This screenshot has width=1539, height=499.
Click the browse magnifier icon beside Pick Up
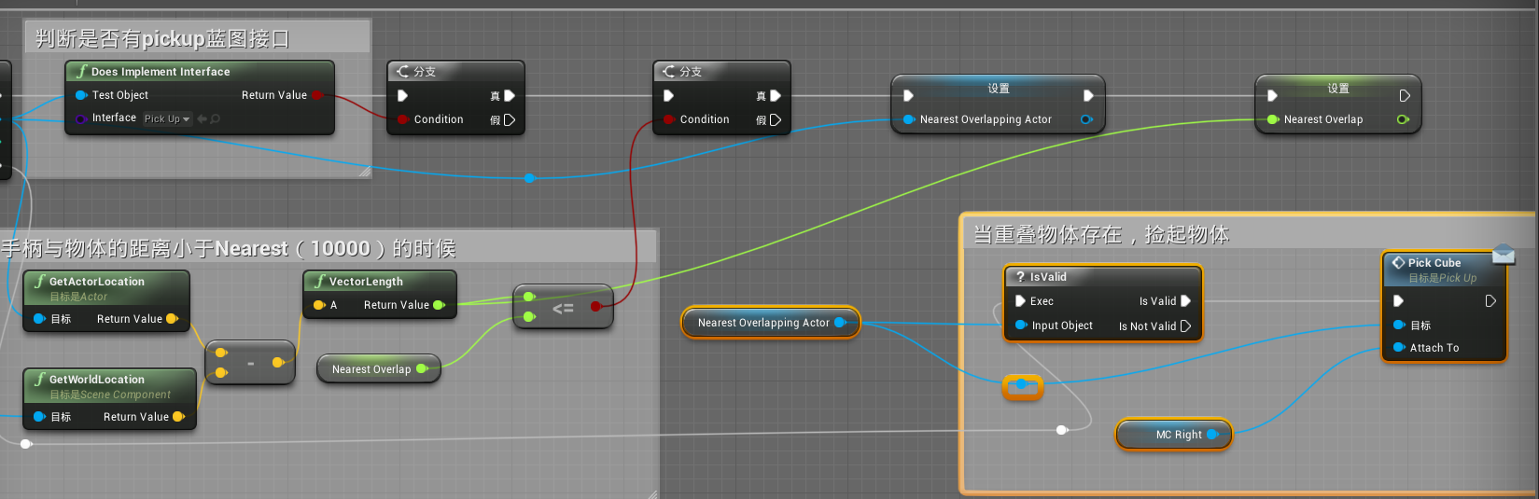tap(216, 118)
